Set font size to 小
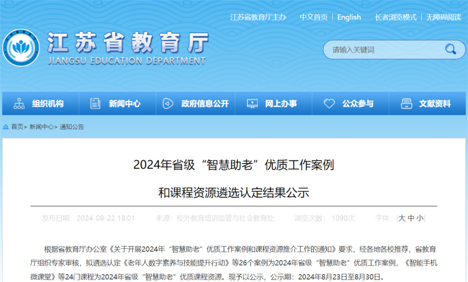 click(x=420, y=218)
